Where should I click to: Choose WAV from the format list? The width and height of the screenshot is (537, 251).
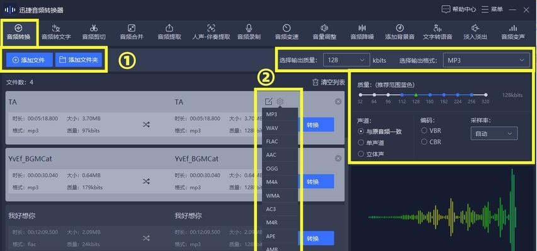tap(280, 128)
